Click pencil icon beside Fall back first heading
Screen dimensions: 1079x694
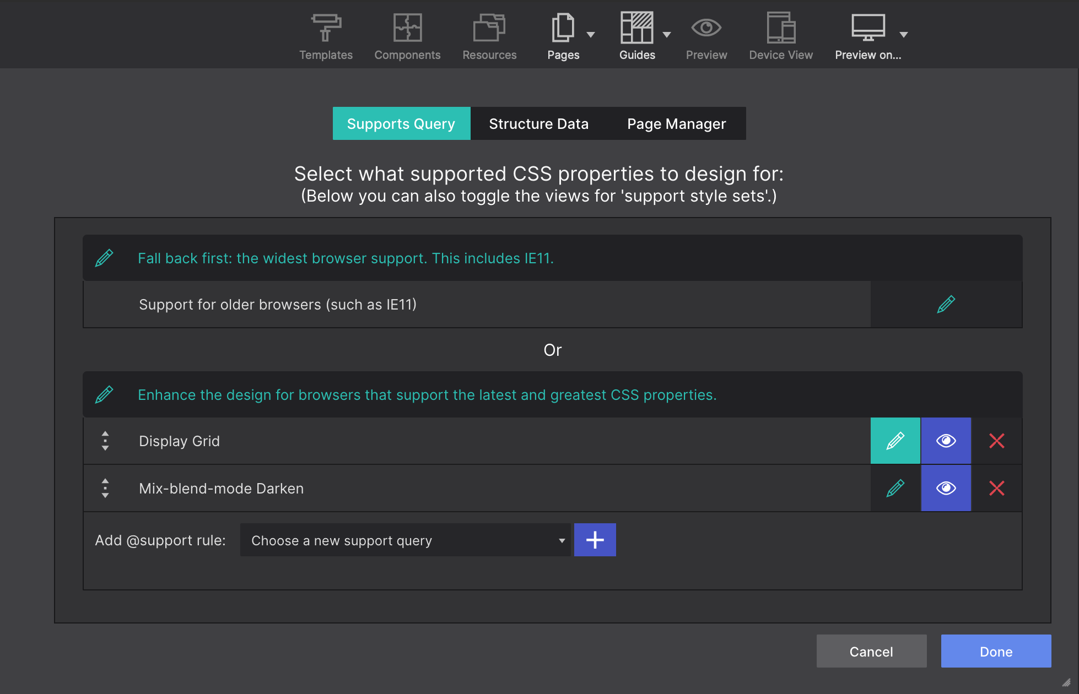click(104, 258)
